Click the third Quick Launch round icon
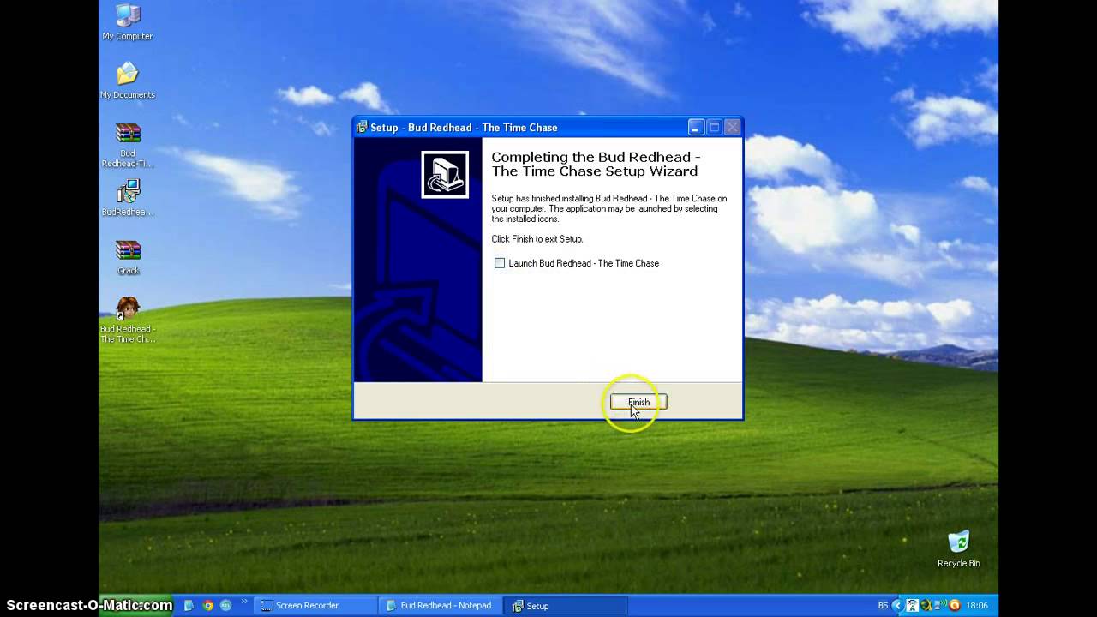 225,606
